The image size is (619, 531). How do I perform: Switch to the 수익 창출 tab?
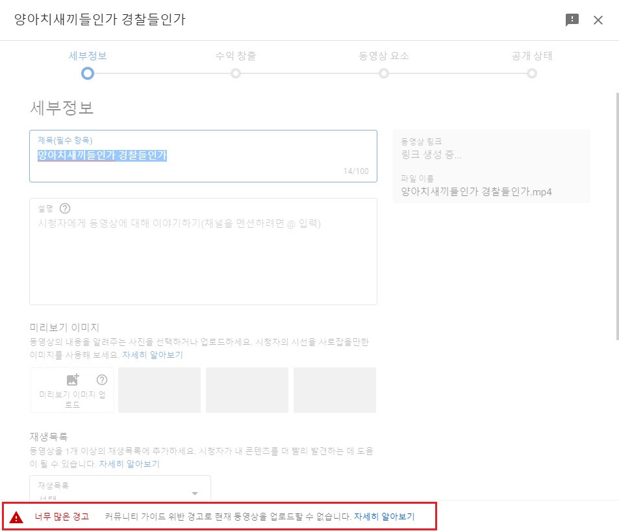(236, 56)
